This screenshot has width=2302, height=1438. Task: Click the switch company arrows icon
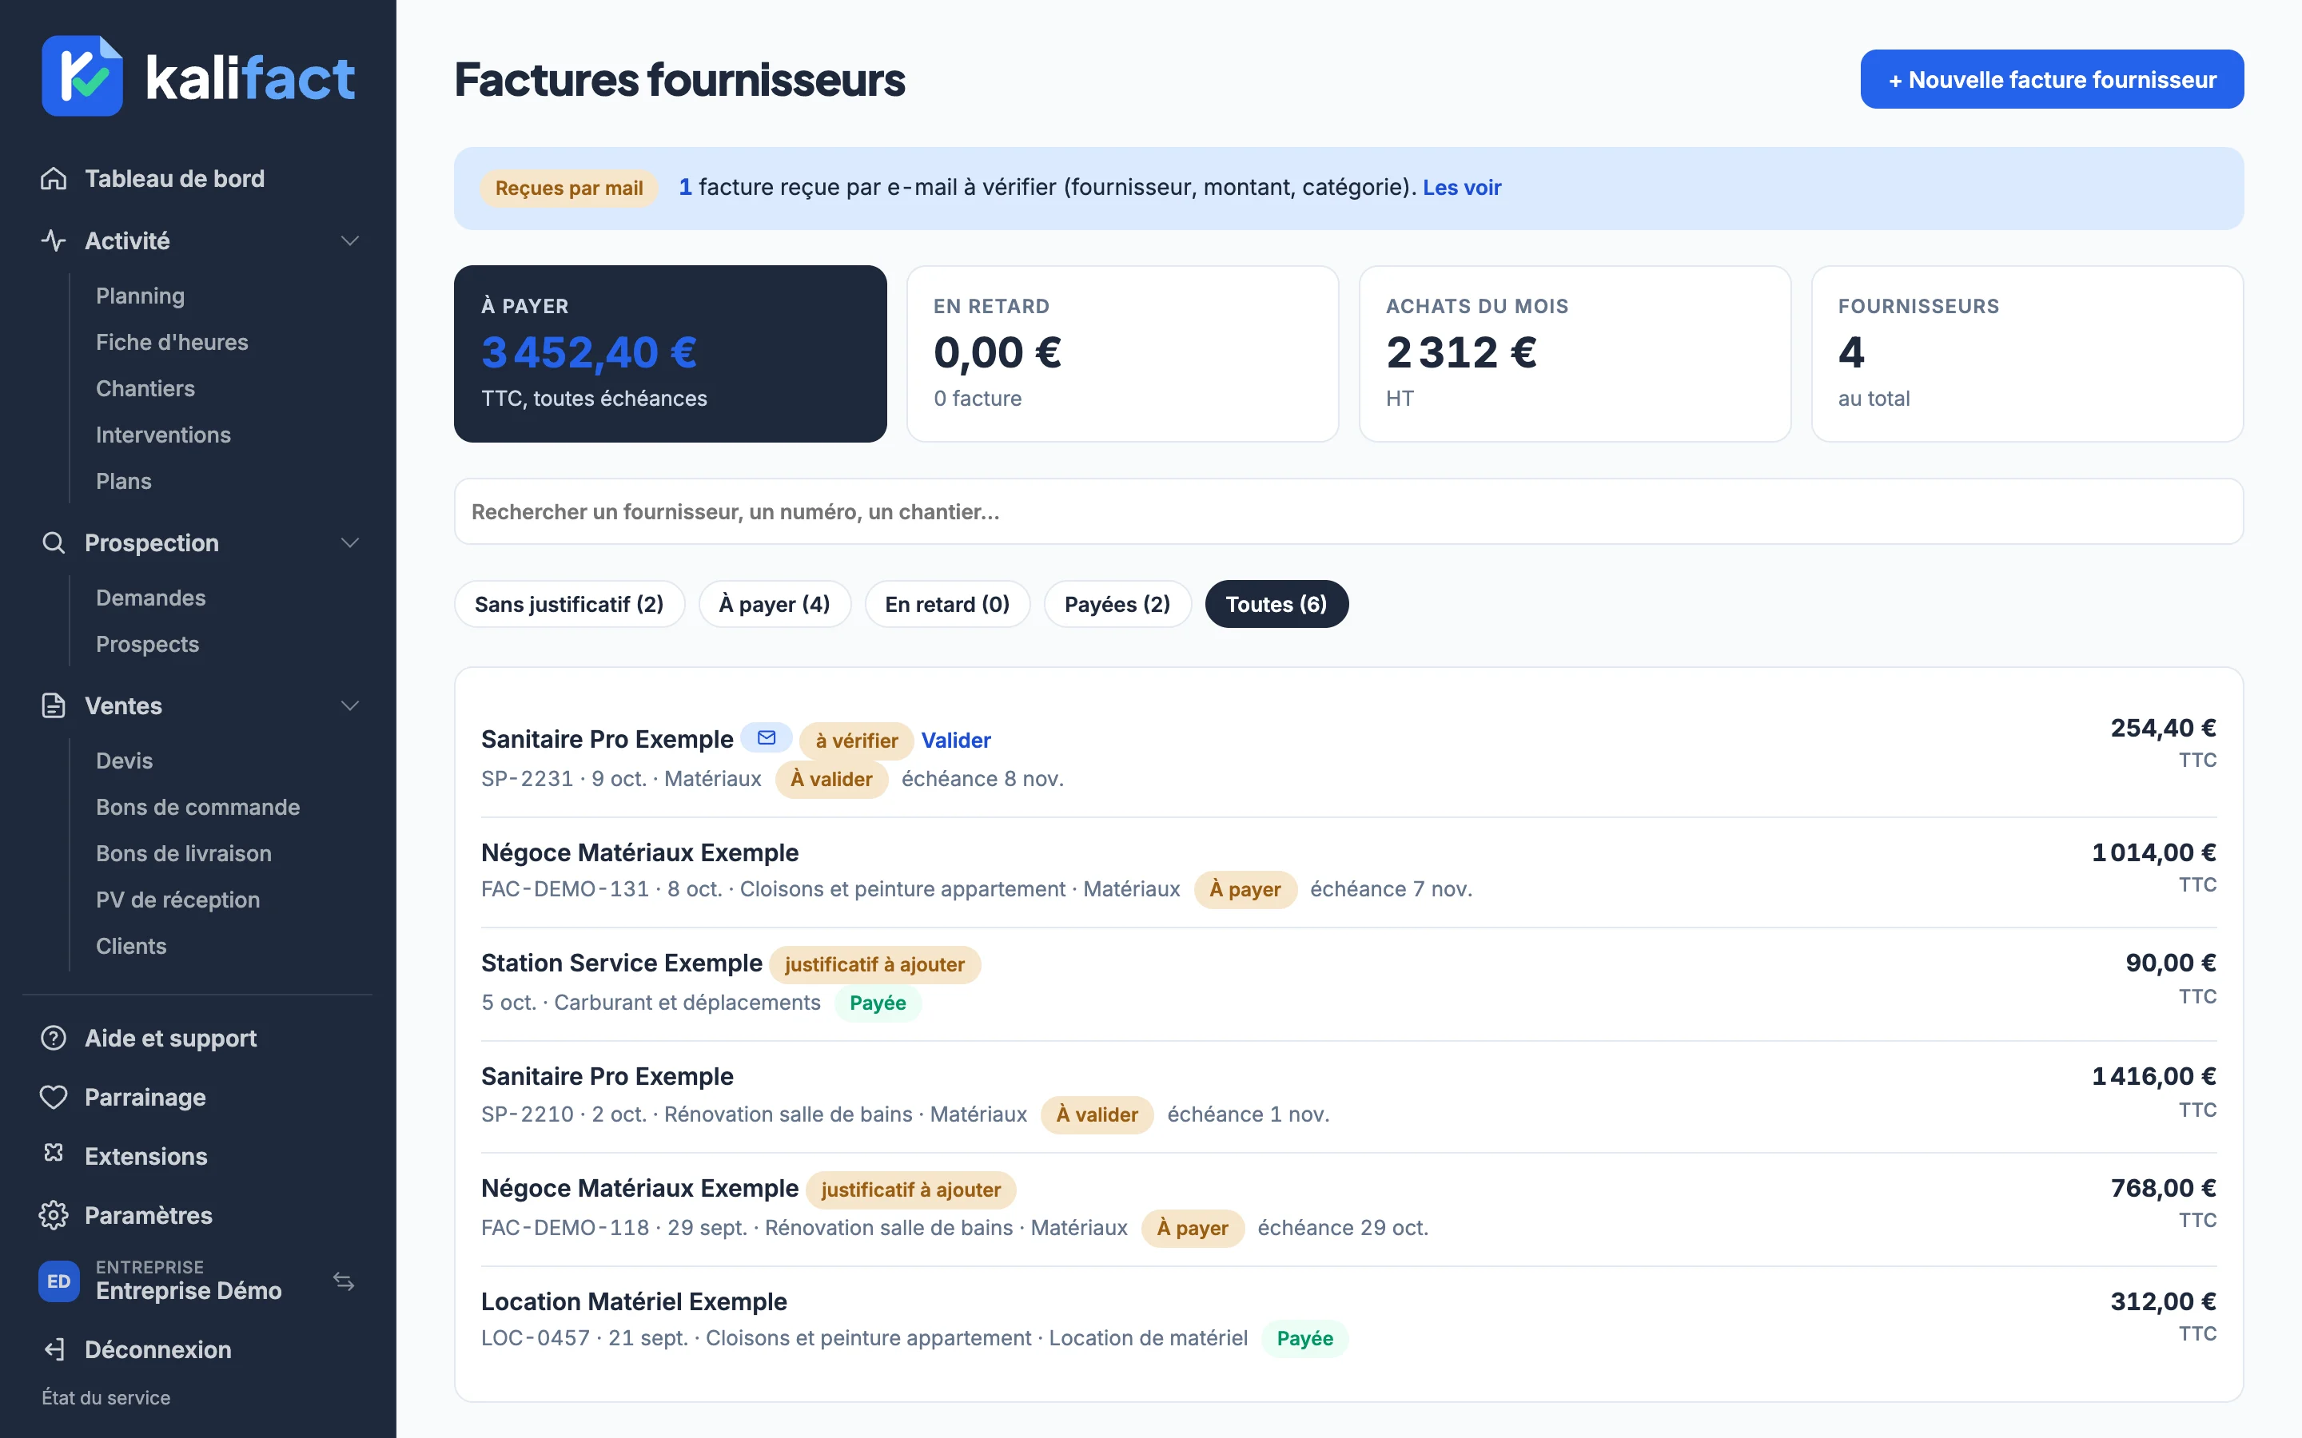point(345,1281)
